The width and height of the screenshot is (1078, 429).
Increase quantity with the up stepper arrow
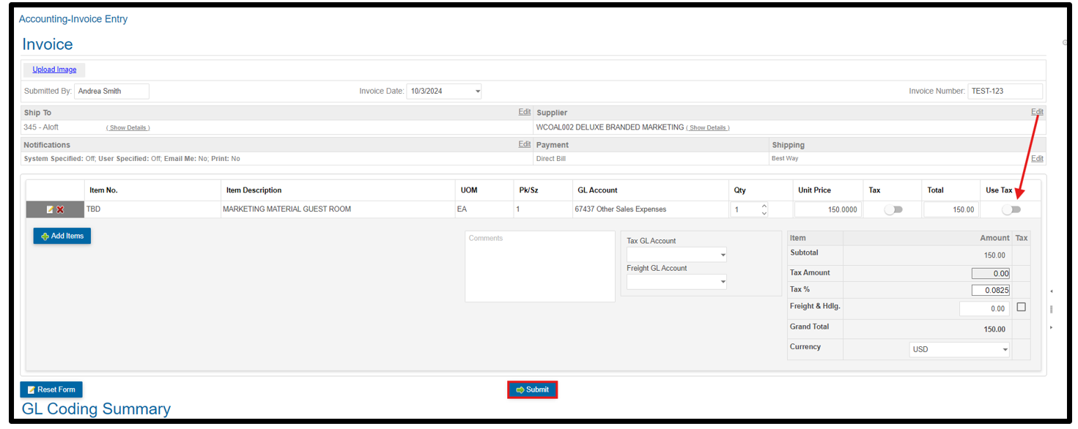point(764,206)
